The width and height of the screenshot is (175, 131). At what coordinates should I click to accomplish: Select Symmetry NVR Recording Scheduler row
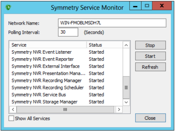[x=66, y=87]
